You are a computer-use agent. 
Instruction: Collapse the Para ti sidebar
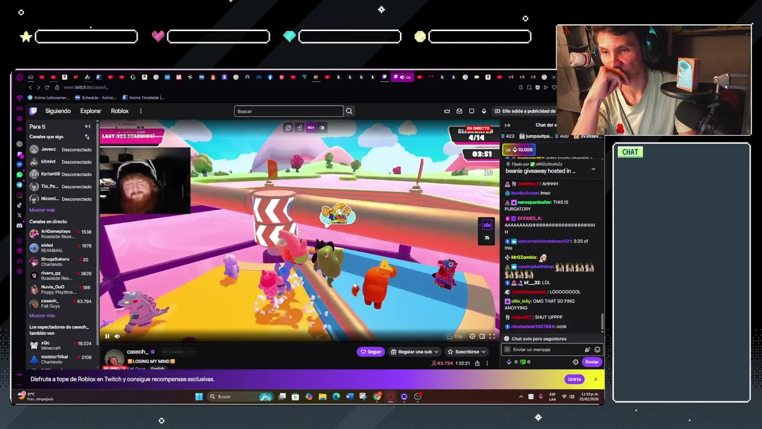click(88, 126)
